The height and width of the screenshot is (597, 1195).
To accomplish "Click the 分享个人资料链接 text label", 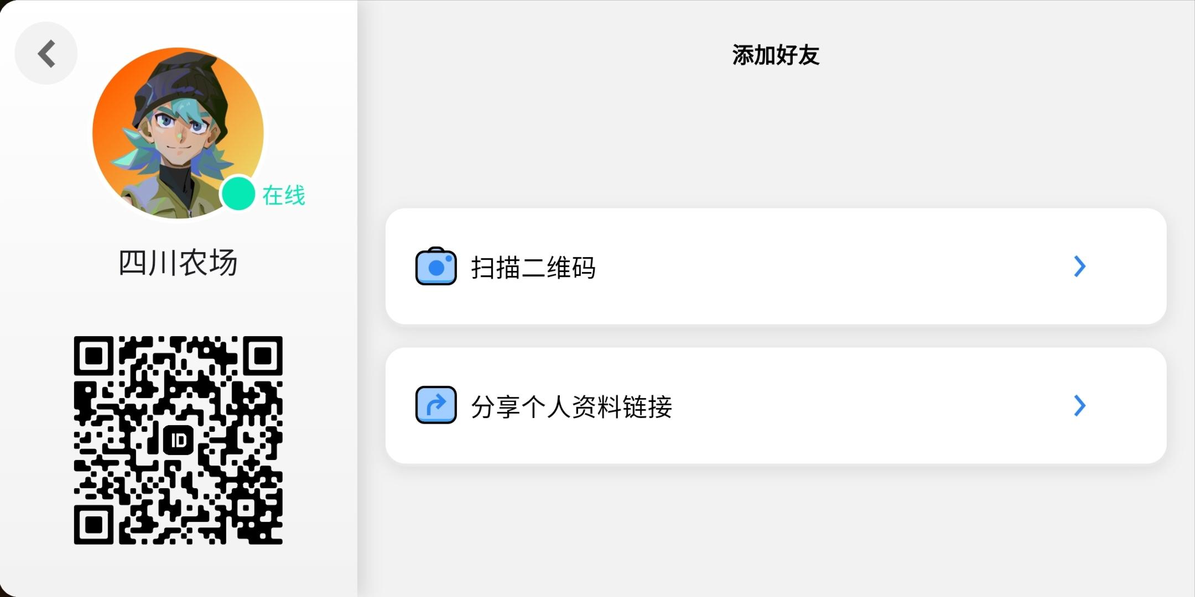I will pos(571,407).
